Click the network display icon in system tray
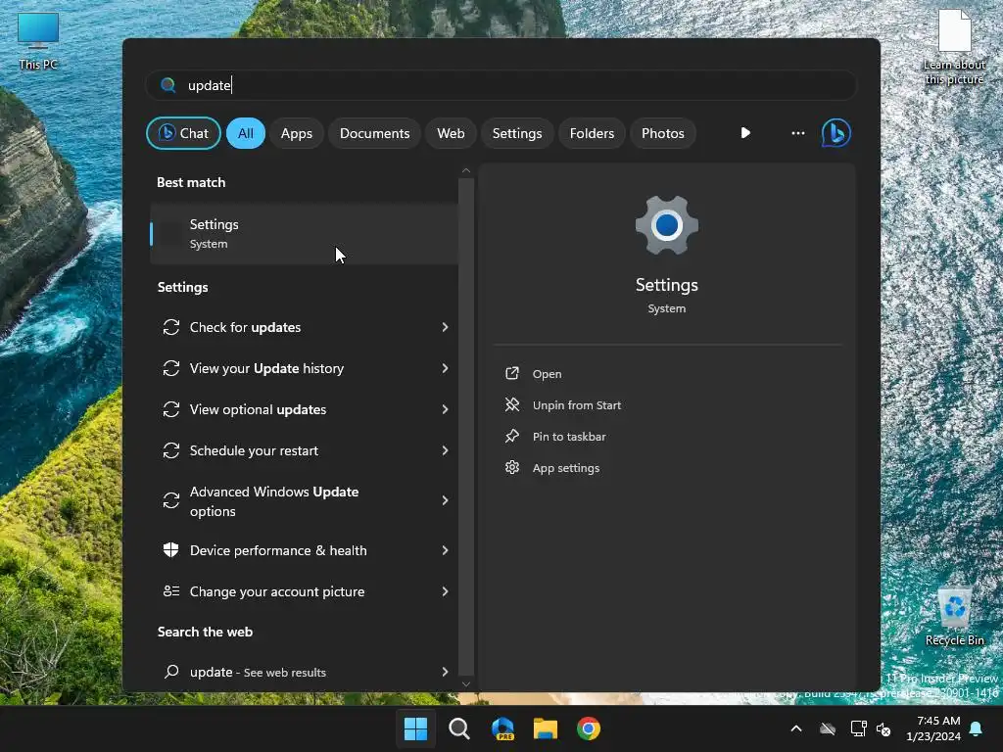The height and width of the screenshot is (752, 1003). pos(858,728)
